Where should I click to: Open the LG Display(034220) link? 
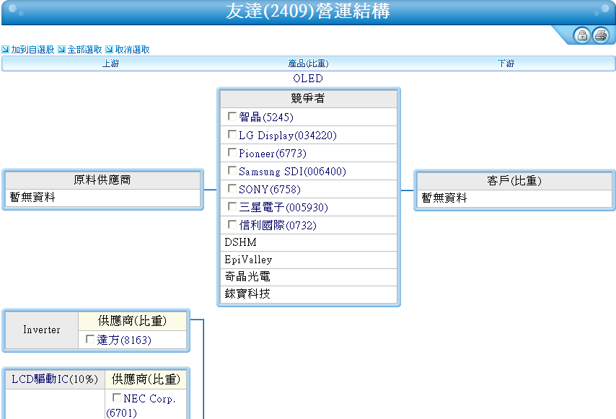pos(288,136)
